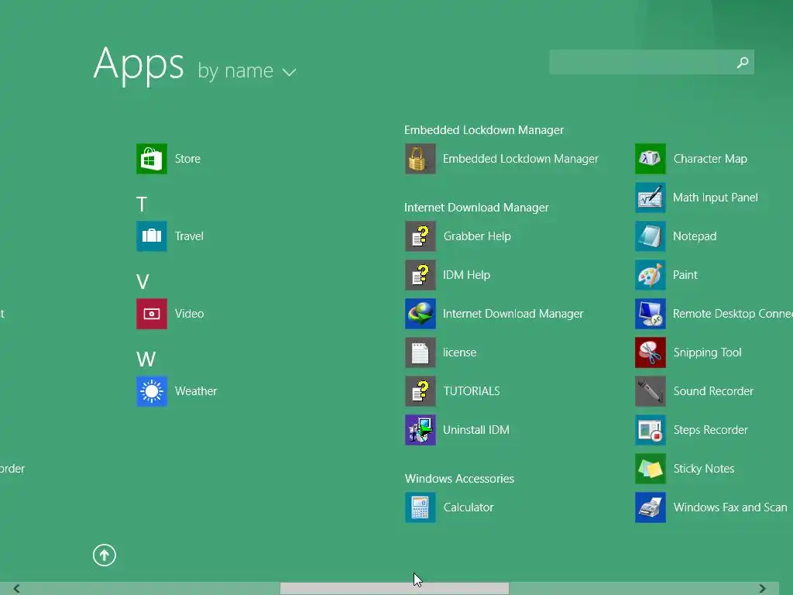Open Sticky Notes icon
Viewport: 793px width, 595px height.
651,469
